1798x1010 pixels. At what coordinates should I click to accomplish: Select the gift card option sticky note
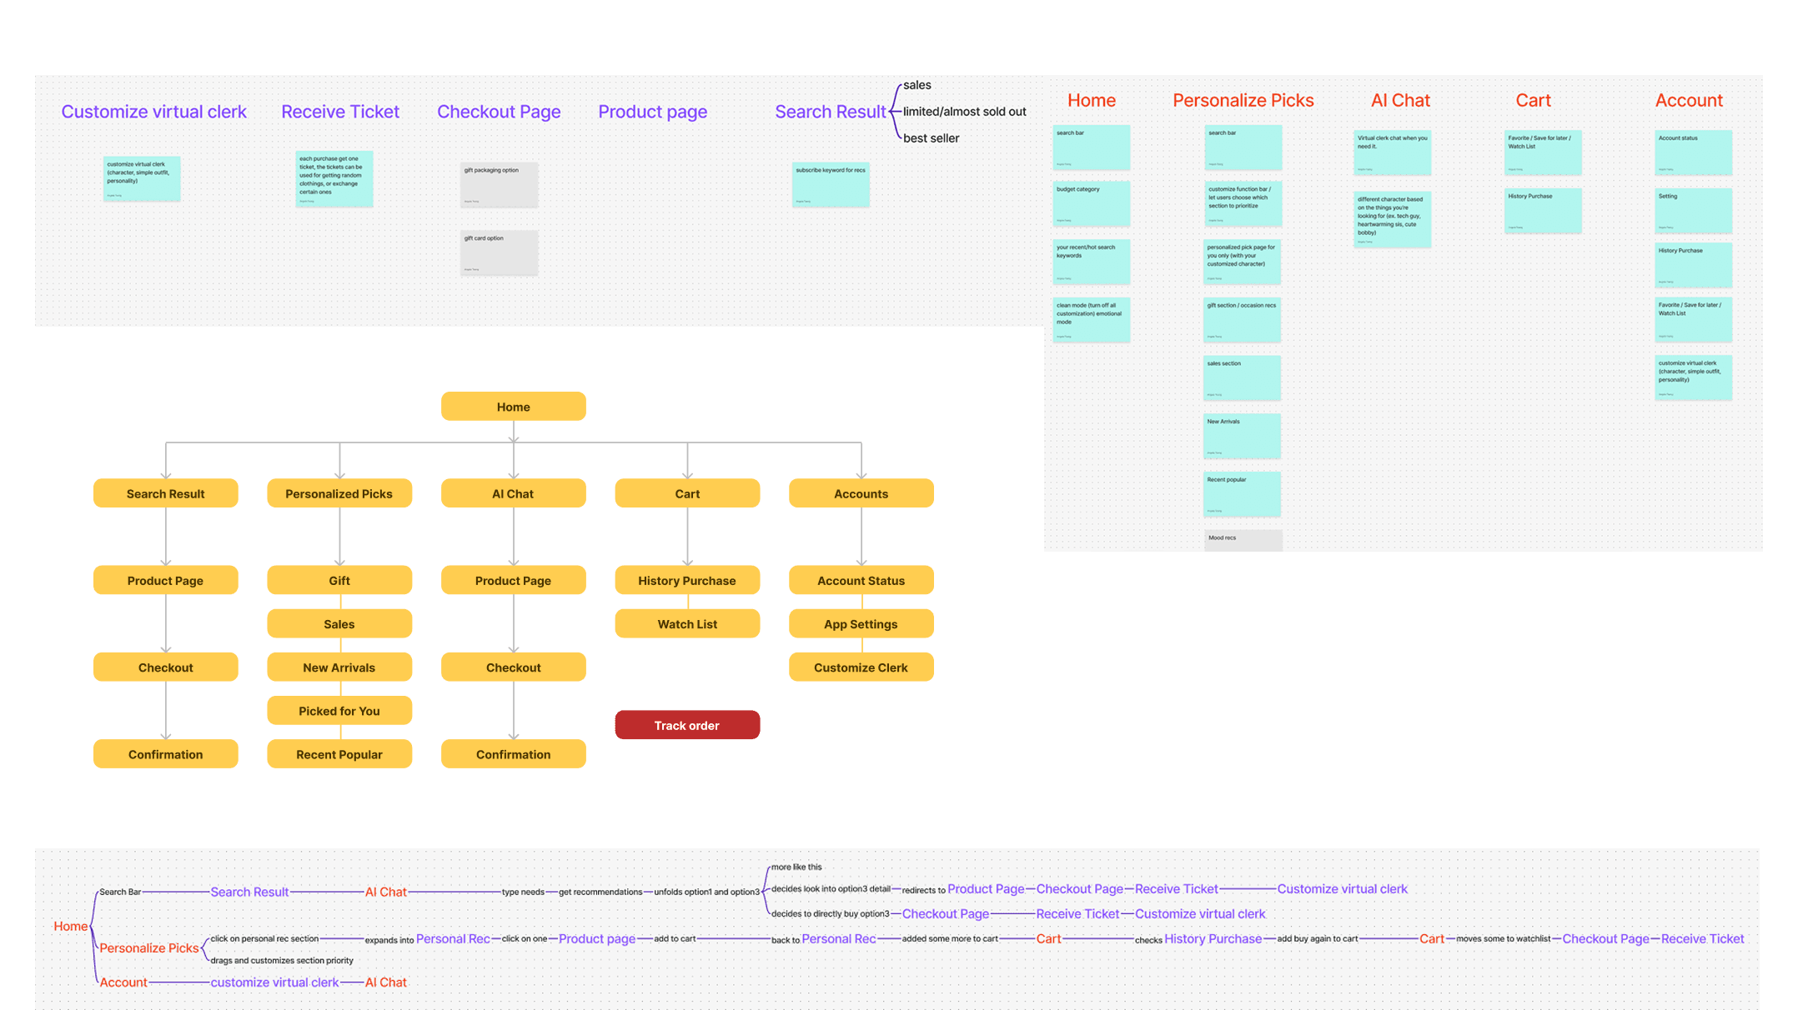499,252
